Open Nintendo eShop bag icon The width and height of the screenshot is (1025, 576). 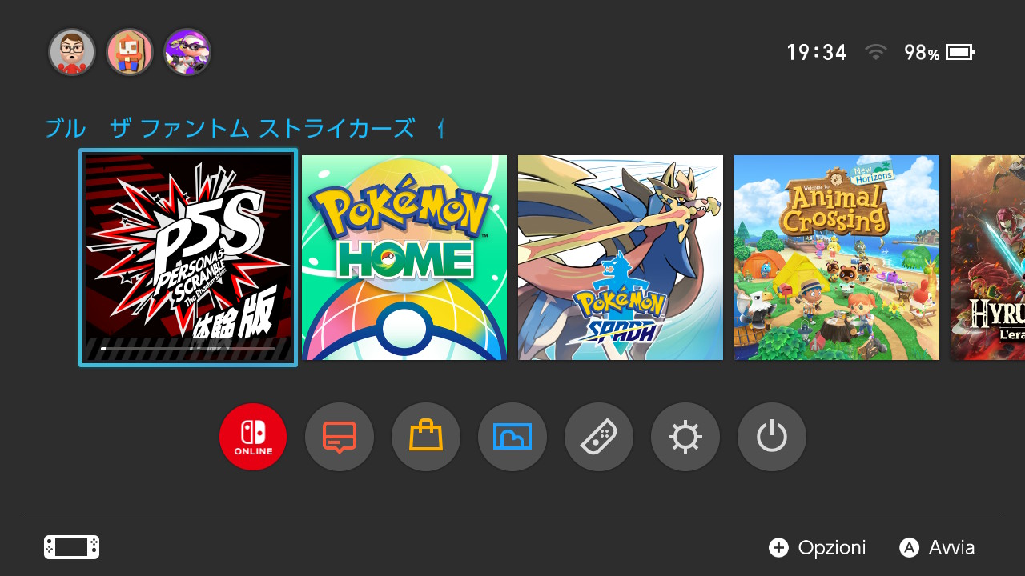tap(426, 437)
